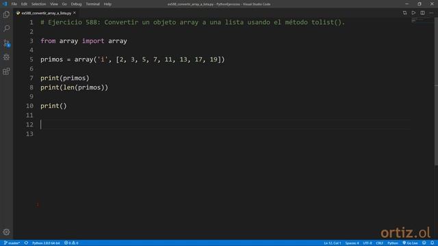Open the Extensions view
The image size is (438, 246).
(6, 71)
